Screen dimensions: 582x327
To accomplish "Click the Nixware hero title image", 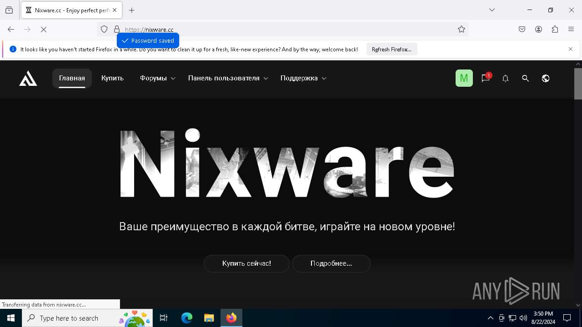I will (287, 163).
